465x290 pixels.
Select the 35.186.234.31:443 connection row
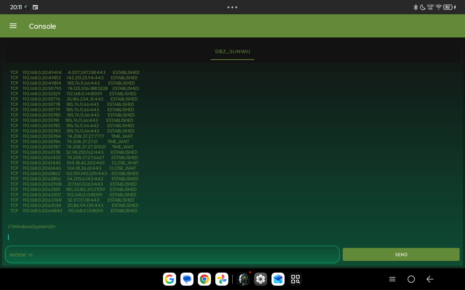(74, 99)
